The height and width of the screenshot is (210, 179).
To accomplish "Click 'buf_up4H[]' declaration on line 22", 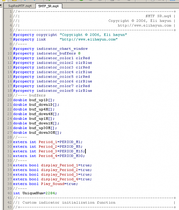I will (x=41, y=109).
